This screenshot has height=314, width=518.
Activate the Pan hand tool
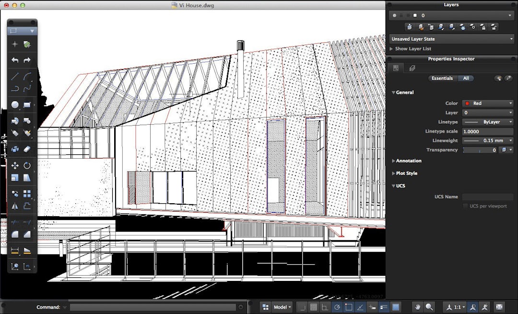pyautogui.click(x=418, y=307)
